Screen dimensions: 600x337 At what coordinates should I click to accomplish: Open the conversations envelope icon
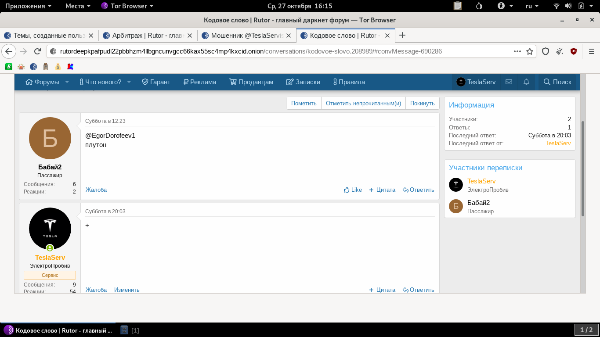(x=509, y=82)
